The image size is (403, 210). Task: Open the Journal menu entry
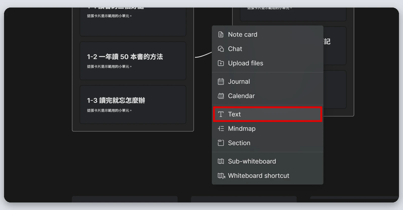pyautogui.click(x=267, y=82)
